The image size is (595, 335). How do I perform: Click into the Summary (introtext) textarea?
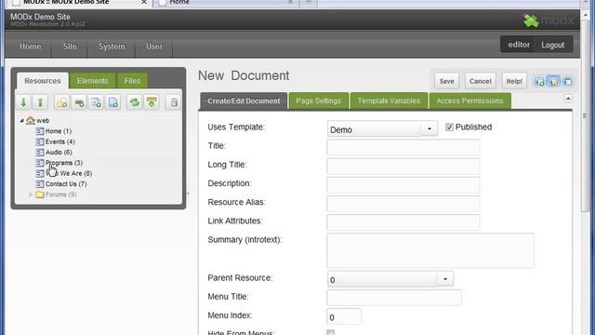tap(430, 250)
